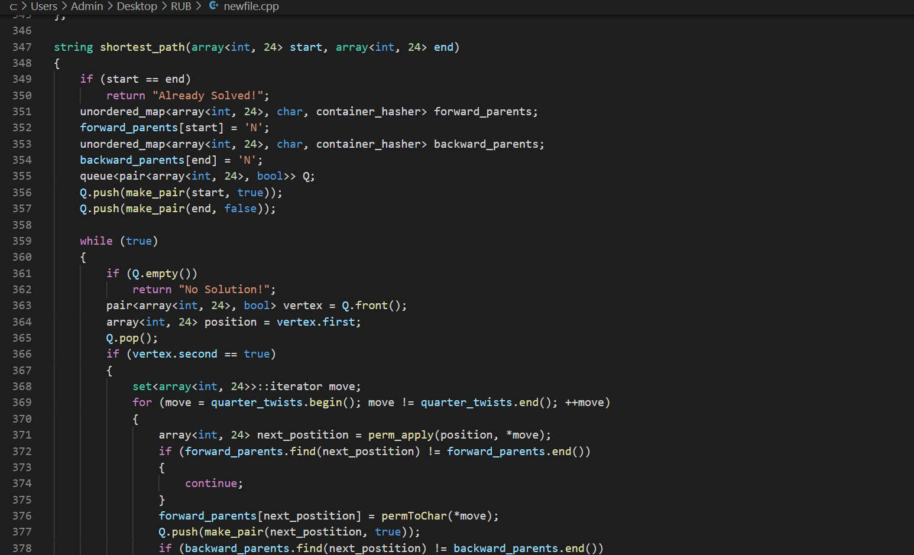Place cursor on shortest_path function name
This screenshot has width=914, height=555.
point(142,47)
